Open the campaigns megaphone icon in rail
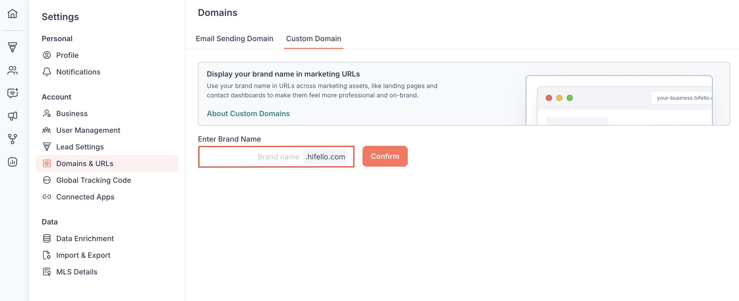Viewport: 739px width, 301px height. coord(12,116)
